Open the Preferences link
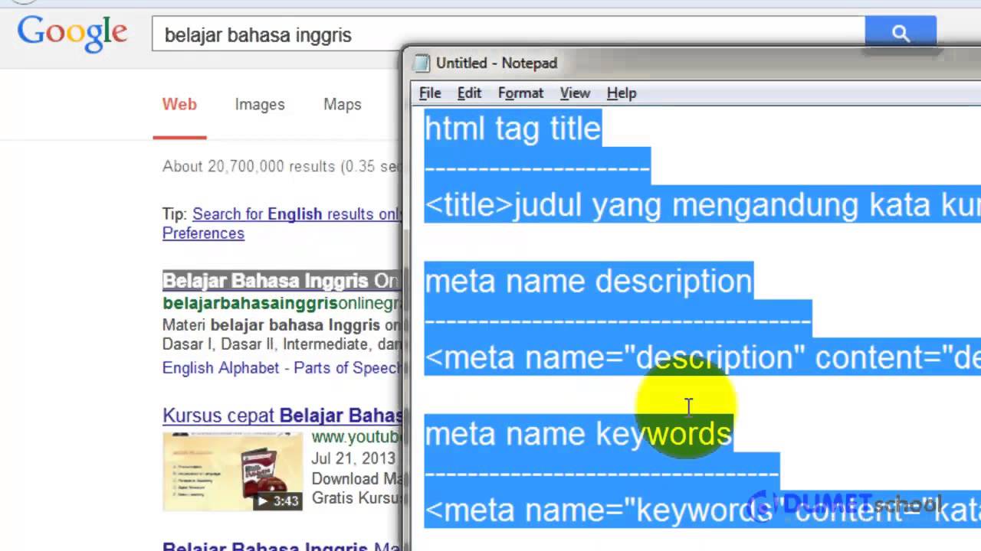 203,233
